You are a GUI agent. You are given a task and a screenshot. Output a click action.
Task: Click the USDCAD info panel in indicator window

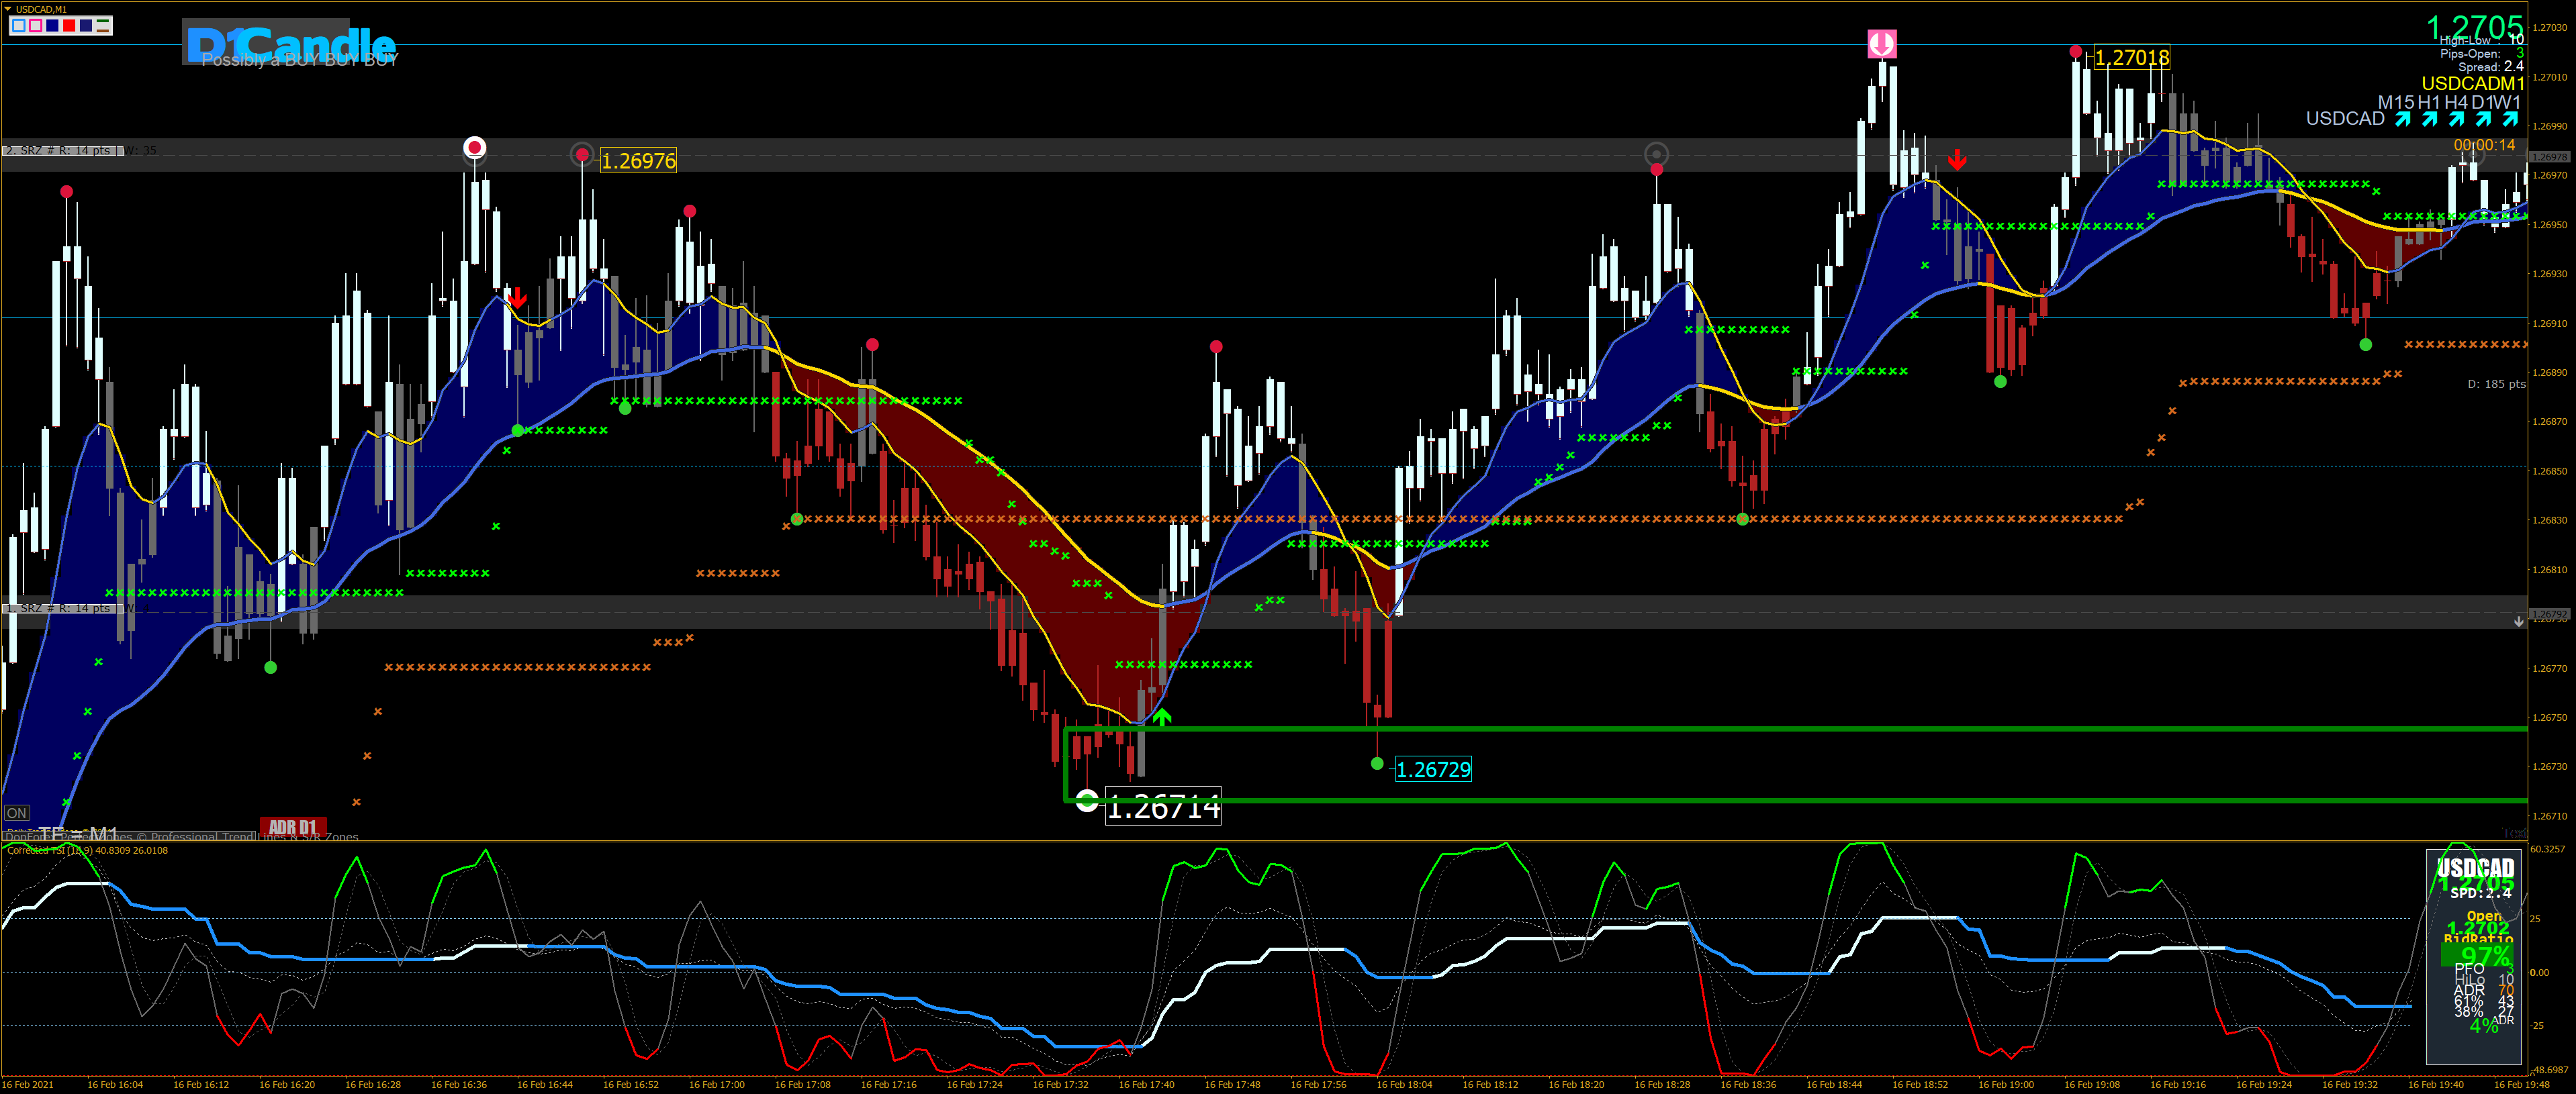click(x=2475, y=957)
